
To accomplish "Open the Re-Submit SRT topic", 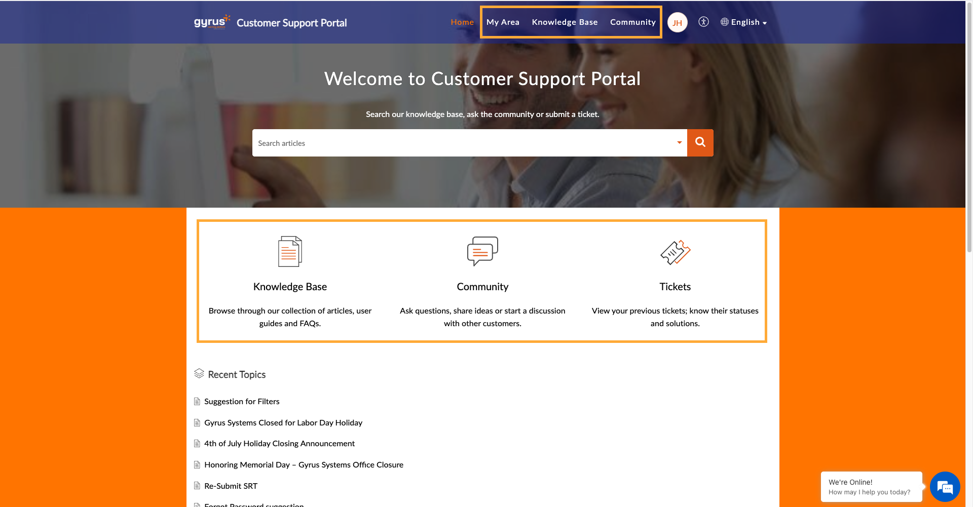I will coord(231,486).
